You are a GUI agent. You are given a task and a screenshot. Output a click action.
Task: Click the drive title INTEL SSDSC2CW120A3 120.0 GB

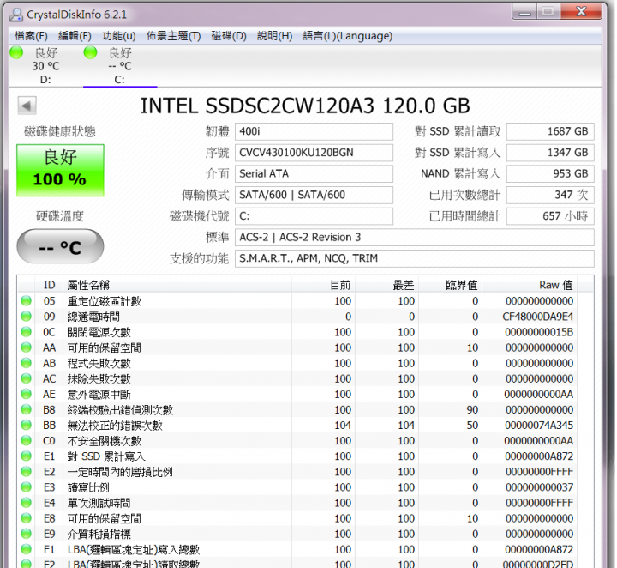(305, 106)
